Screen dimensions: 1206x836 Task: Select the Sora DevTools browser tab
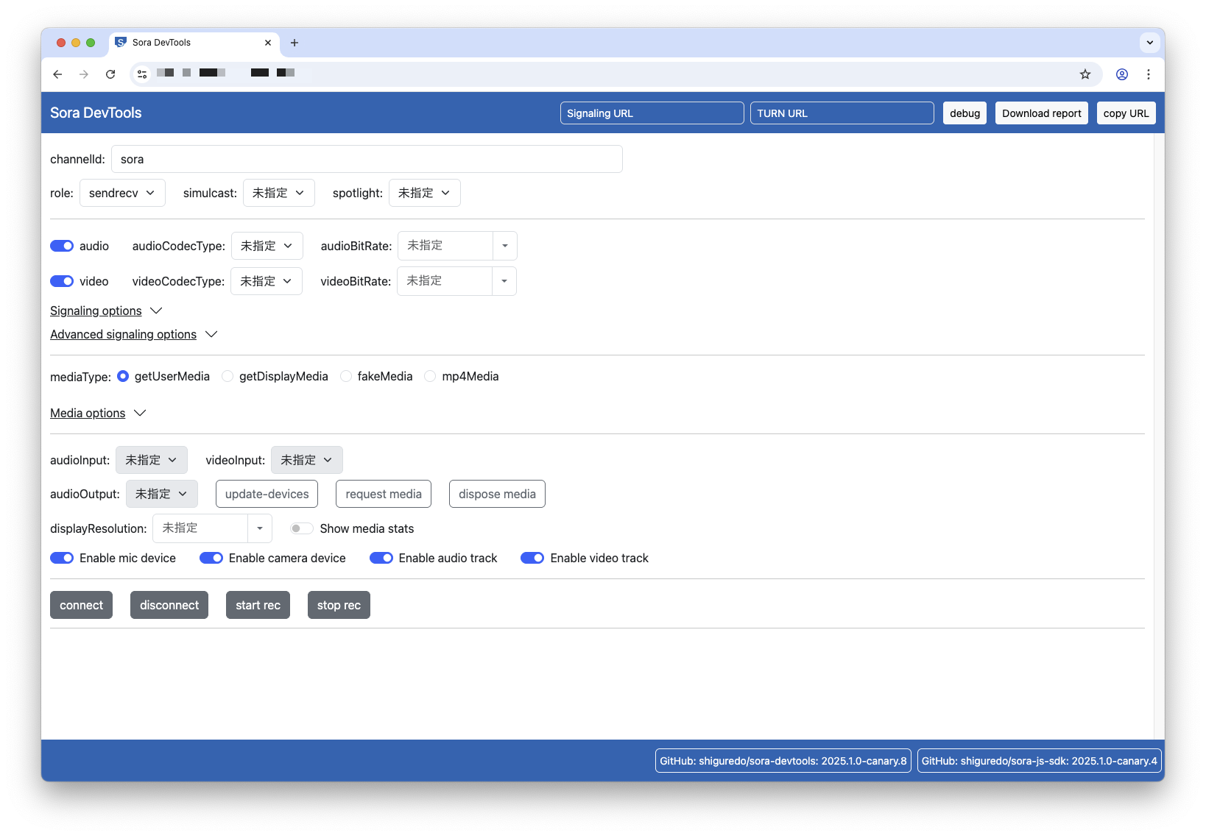tap(195, 43)
